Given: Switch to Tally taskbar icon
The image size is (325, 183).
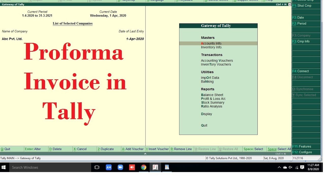Looking at the screenshot, I should tap(155, 167).
